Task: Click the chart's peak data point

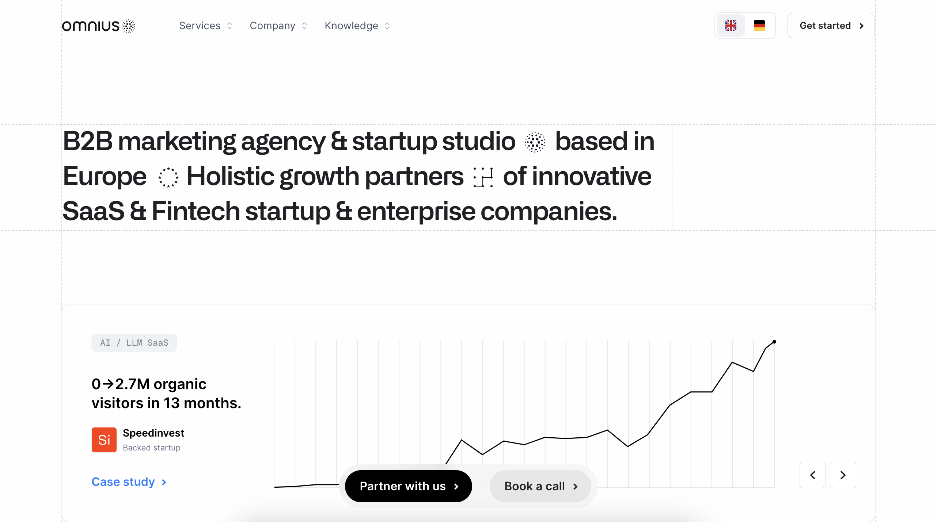Action: pos(774,342)
